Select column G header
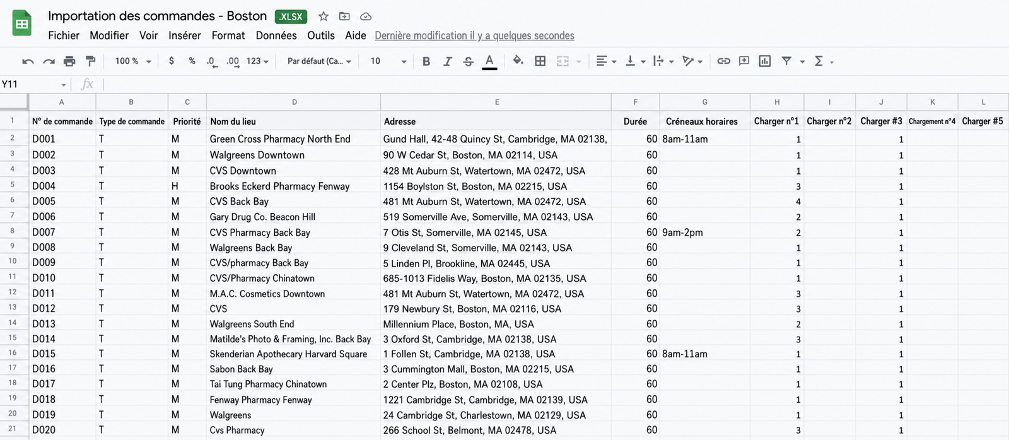This screenshot has width=1009, height=440. point(704,102)
